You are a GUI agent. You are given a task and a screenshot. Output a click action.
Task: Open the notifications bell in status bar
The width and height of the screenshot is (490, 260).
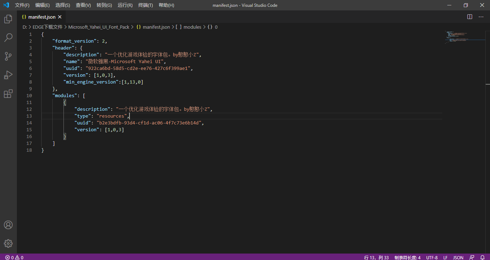(x=482, y=257)
